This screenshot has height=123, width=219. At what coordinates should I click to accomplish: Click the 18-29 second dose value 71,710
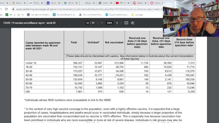coord(190,67)
